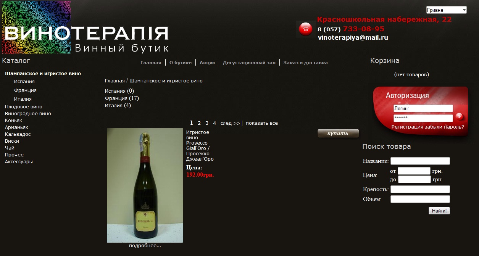Open the 'Дегустационный зал' page

coord(249,62)
